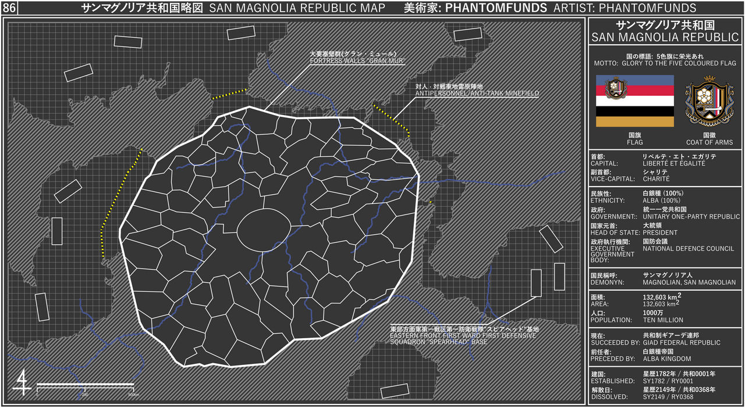Click the capital "LIBERTÉ ET ÉGALITÉ"

[673, 164]
